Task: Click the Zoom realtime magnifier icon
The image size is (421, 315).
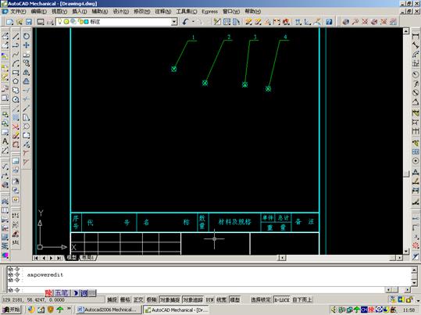Action: point(355,22)
